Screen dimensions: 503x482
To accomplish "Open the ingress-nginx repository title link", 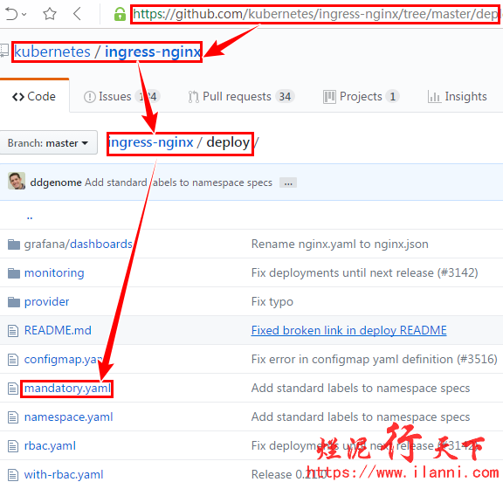I will tap(153, 52).
